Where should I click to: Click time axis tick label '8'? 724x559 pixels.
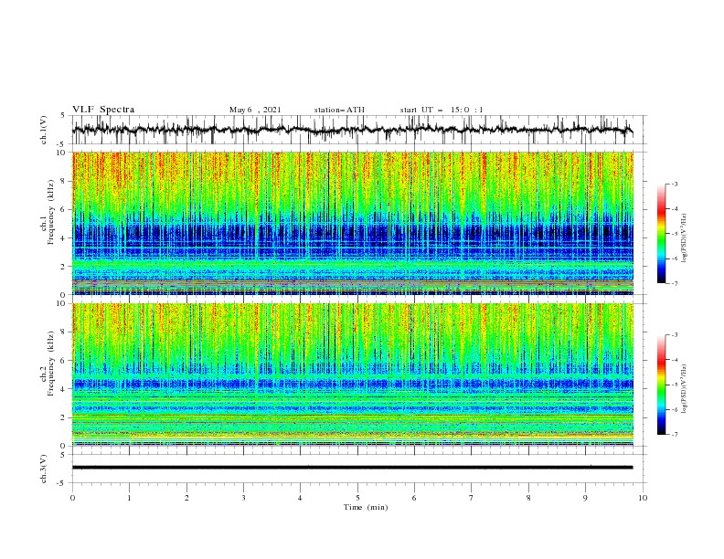(x=528, y=498)
